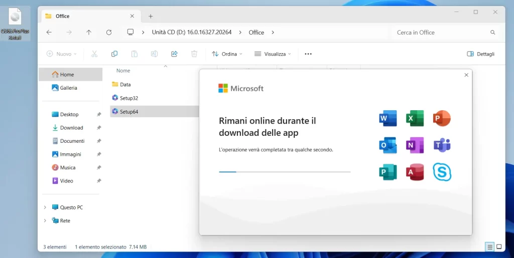
Task: Open the Visualizza view dropdown
Action: point(273,54)
